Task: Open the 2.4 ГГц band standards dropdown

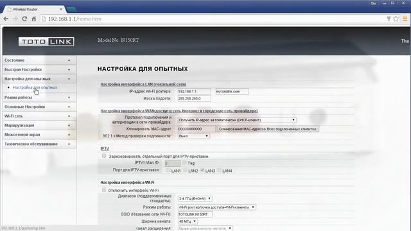Action: [195, 198]
